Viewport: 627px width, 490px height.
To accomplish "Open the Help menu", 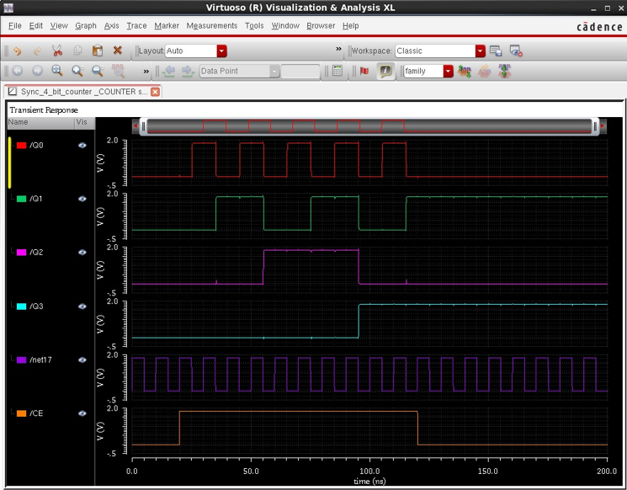I will (350, 25).
